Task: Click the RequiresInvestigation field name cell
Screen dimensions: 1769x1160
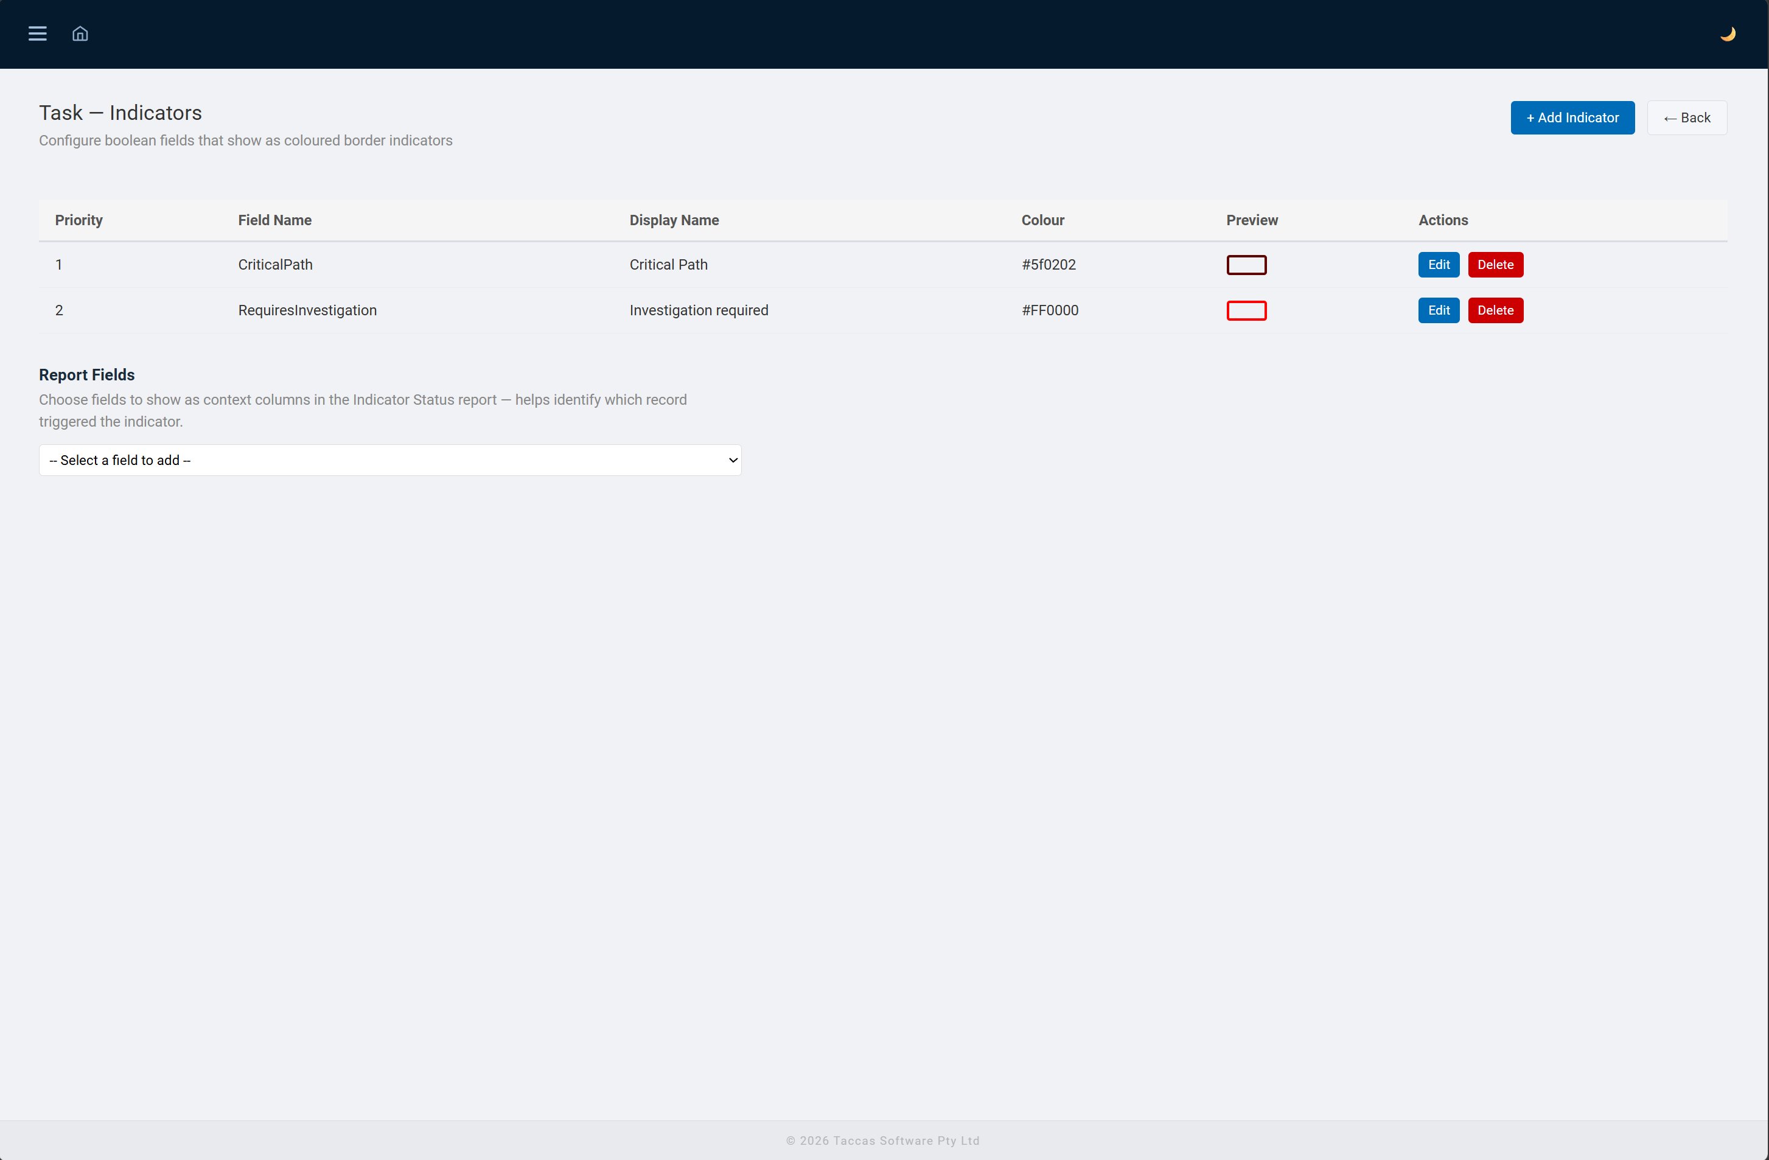Action: point(307,310)
